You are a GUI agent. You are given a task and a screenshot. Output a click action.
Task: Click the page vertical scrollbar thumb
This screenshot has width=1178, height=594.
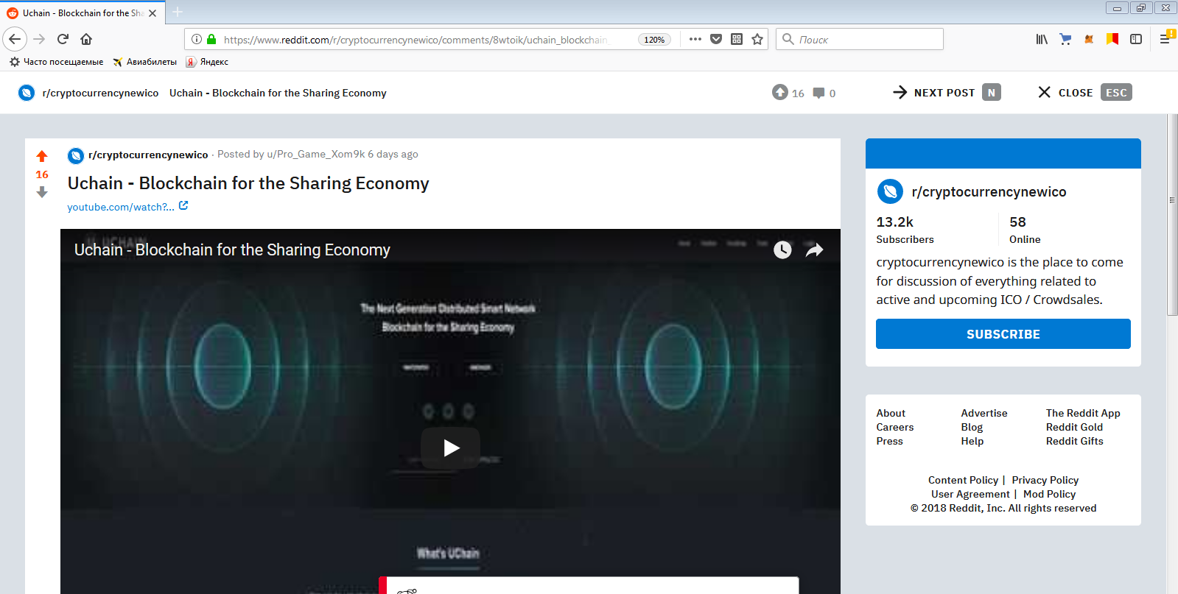coord(1172,215)
